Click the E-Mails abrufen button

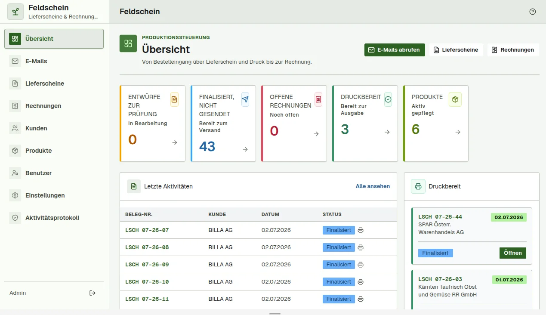tap(395, 50)
